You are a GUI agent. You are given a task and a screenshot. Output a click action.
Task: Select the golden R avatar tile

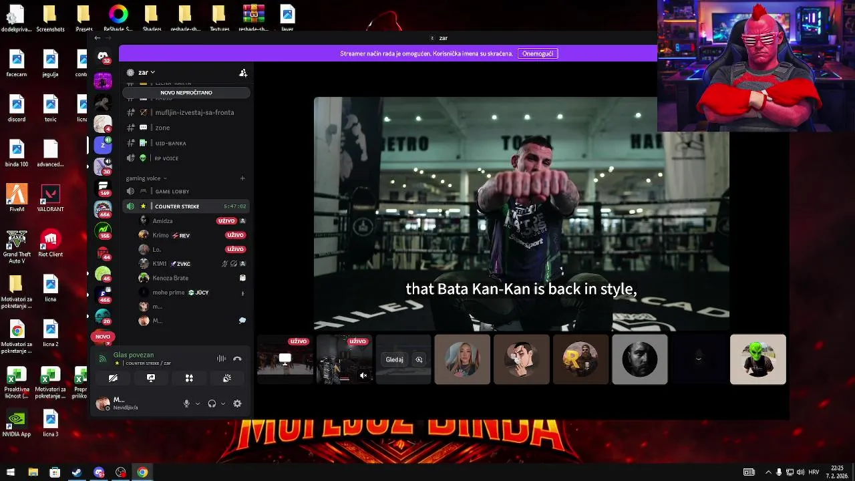(580, 359)
